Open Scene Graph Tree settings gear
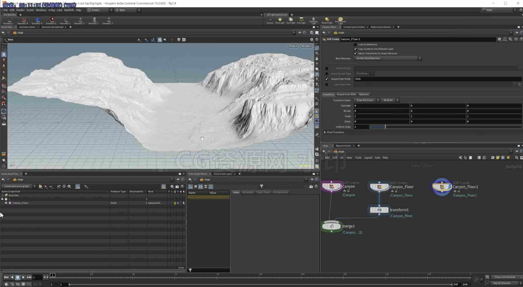 (172, 187)
